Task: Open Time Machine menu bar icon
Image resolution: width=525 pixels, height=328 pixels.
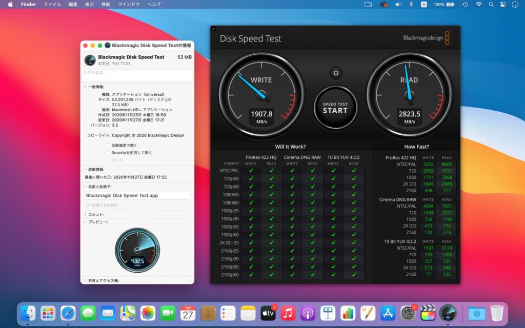Action: pyautogui.click(x=466, y=4)
